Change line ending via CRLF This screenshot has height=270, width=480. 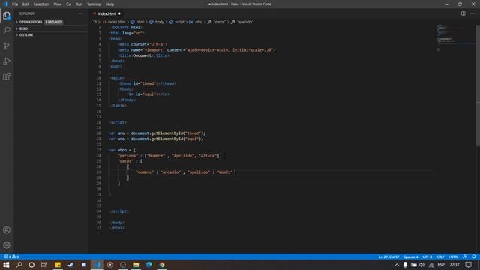440,256
